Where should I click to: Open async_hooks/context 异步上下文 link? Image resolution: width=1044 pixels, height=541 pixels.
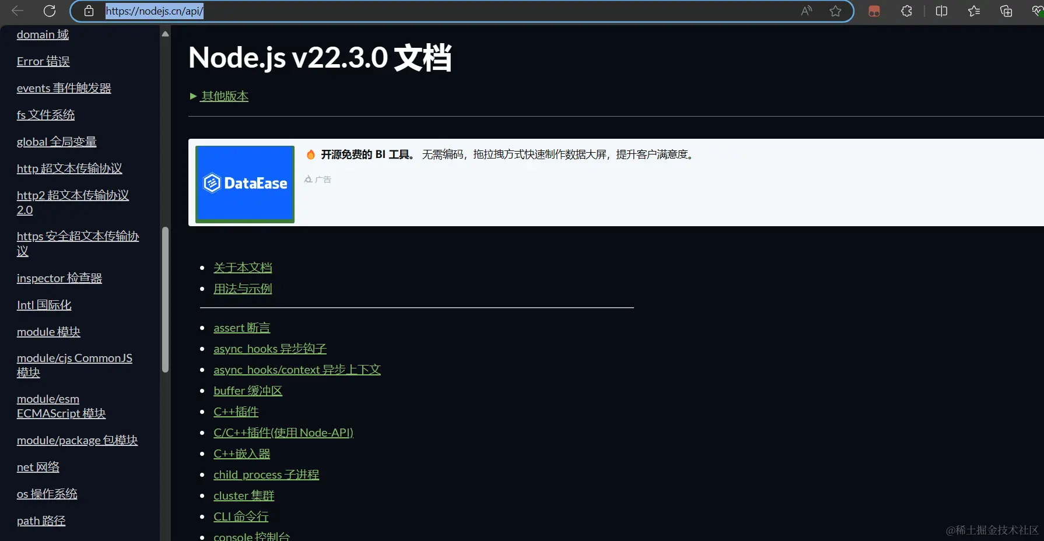click(297, 370)
